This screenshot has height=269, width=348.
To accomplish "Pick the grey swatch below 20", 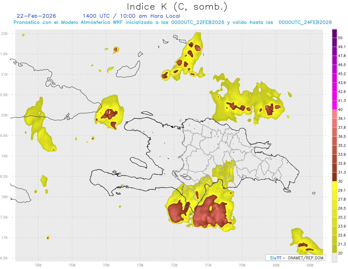I will tap(334, 258).
